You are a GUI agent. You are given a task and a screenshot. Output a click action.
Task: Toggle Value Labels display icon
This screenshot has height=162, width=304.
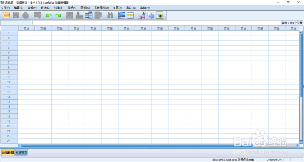142,15
